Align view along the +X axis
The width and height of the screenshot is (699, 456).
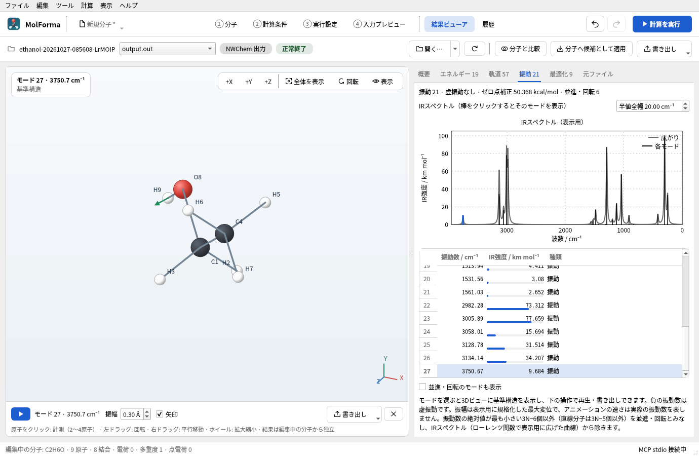pos(229,82)
